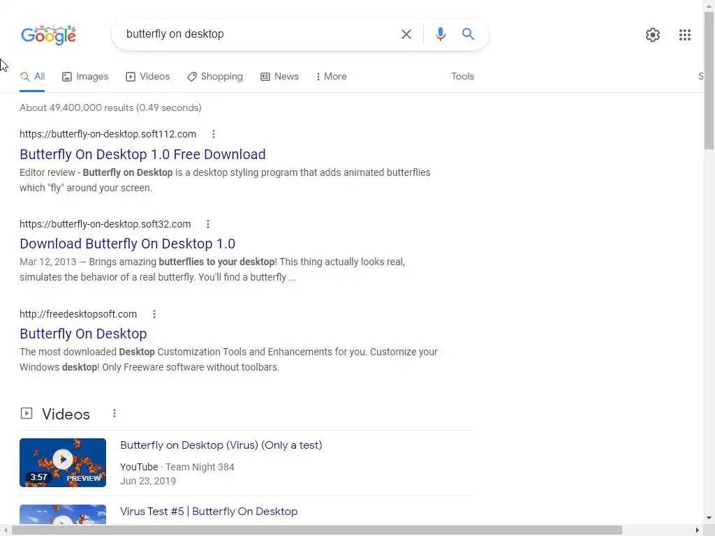Viewport: 715px width, 536px height.
Task: Open three-dot menu for freedesktopsoft.com result
Action: (154, 314)
